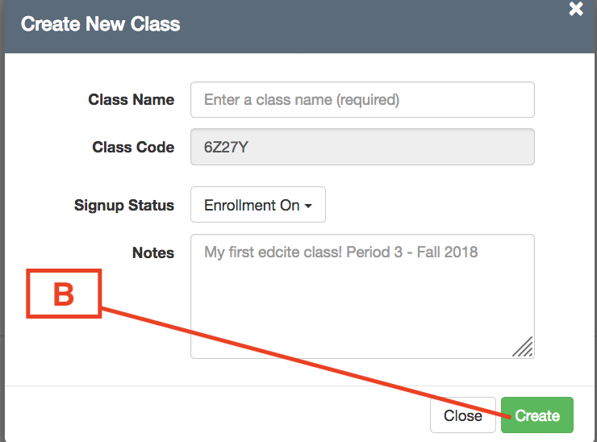
Task: Click the red B annotation box
Action: tap(64, 294)
